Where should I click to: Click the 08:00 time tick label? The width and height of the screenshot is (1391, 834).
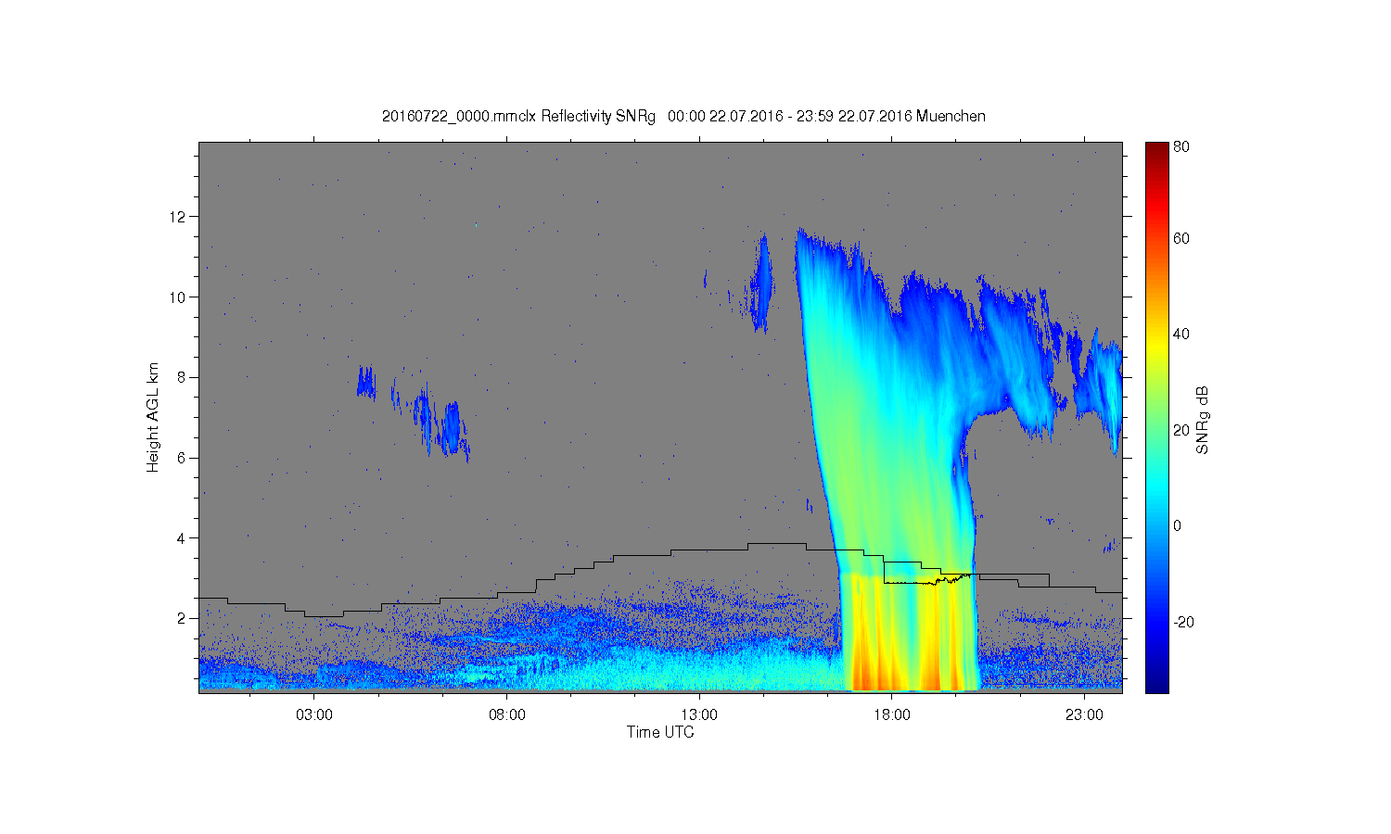point(507,715)
